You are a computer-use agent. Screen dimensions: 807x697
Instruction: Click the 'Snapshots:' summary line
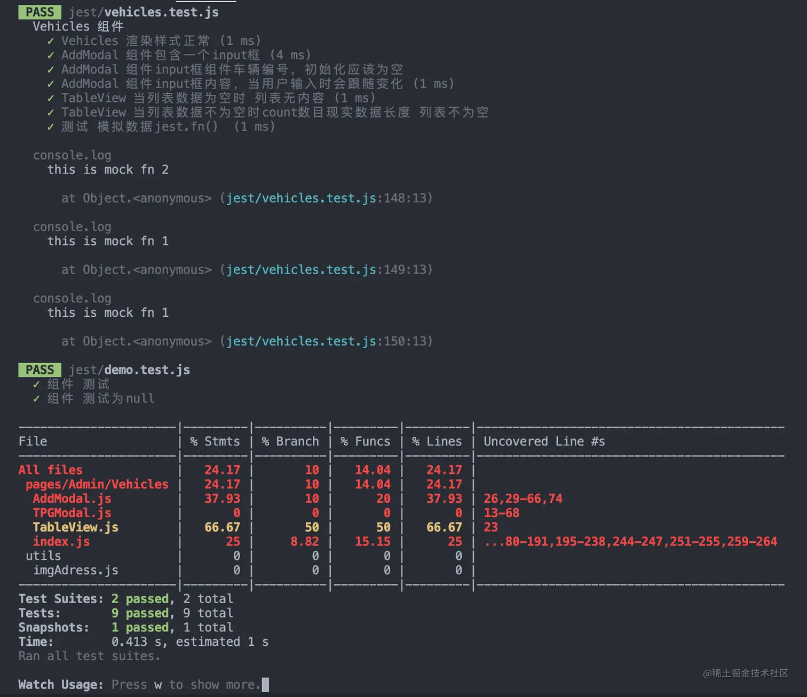click(x=126, y=628)
